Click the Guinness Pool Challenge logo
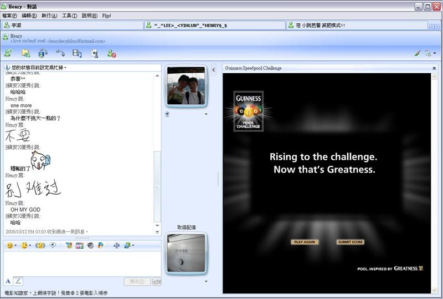 tap(248, 112)
